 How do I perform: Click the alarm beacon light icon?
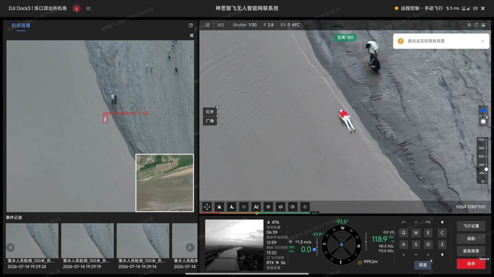click(x=219, y=207)
